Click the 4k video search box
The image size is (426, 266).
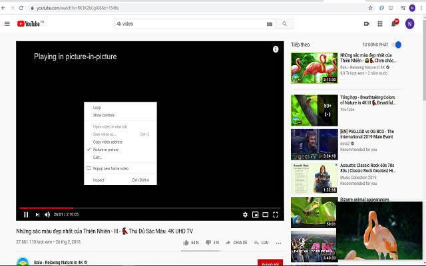pyautogui.click(x=190, y=24)
